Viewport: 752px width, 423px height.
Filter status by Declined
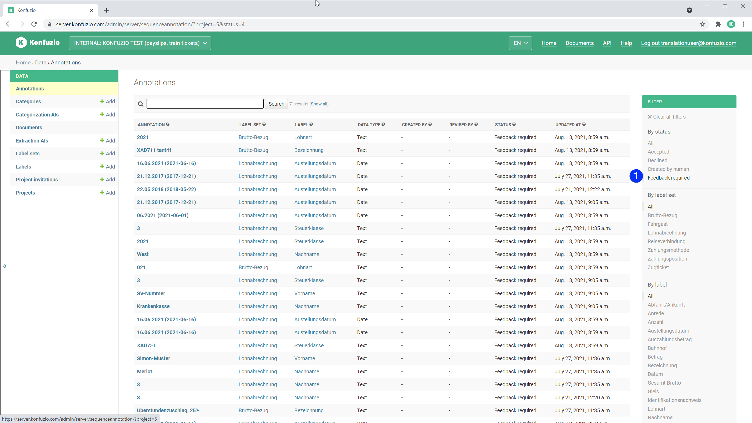658,160
